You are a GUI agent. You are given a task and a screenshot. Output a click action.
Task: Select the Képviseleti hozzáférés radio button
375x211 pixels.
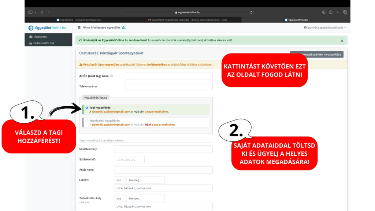pyautogui.click(x=86, y=121)
